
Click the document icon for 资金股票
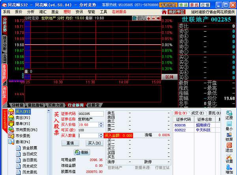[18, 148]
